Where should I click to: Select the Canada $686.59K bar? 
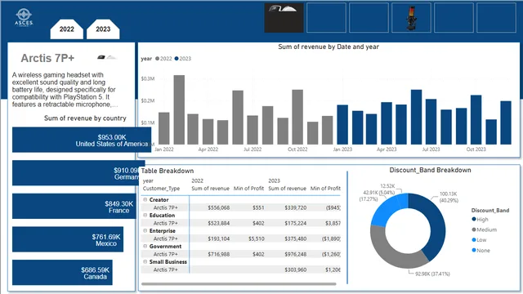(62, 272)
